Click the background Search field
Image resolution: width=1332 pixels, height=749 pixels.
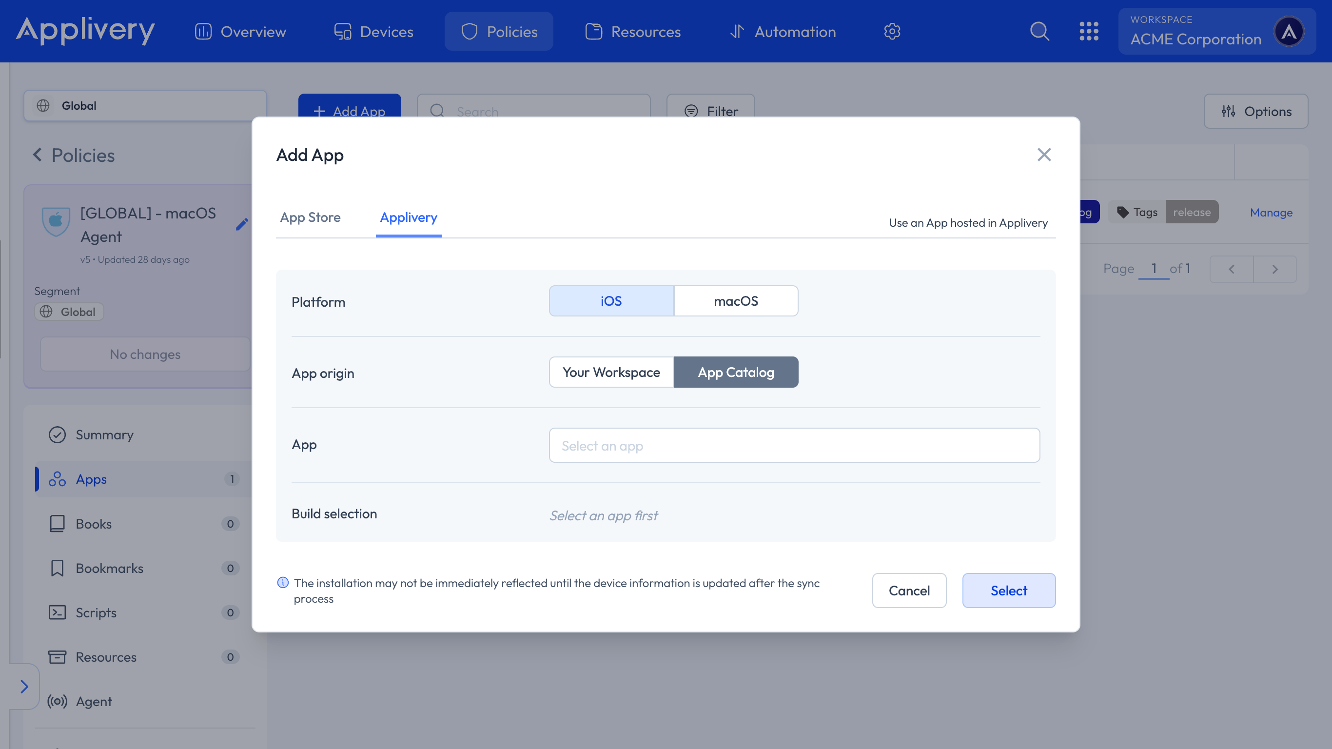pyautogui.click(x=533, y=105)
